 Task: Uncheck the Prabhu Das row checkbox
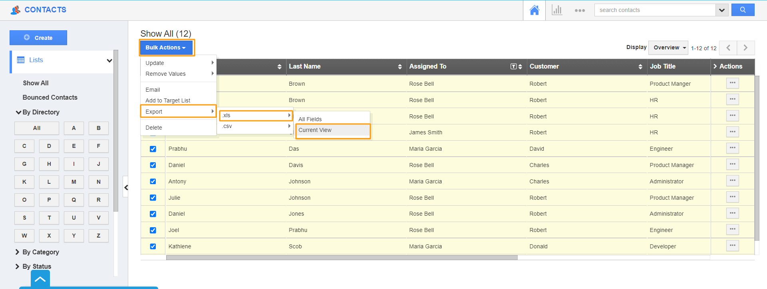coord(153,149)
